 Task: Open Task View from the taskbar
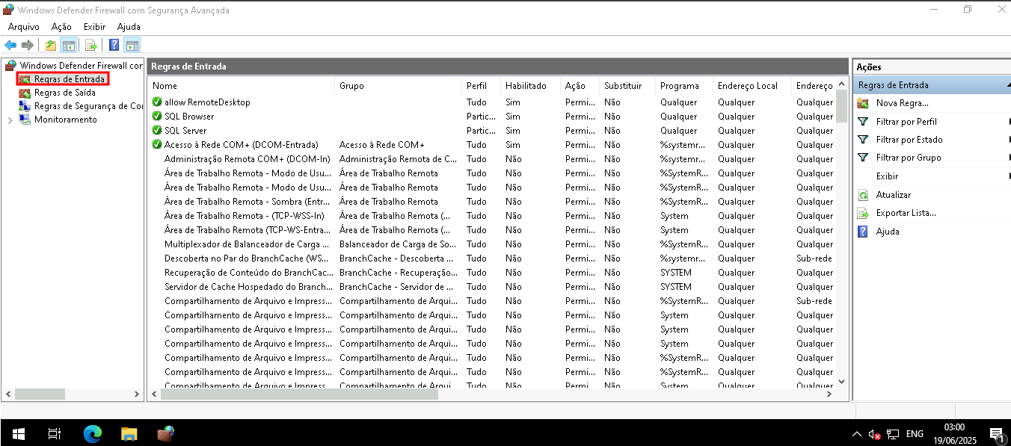54,433
